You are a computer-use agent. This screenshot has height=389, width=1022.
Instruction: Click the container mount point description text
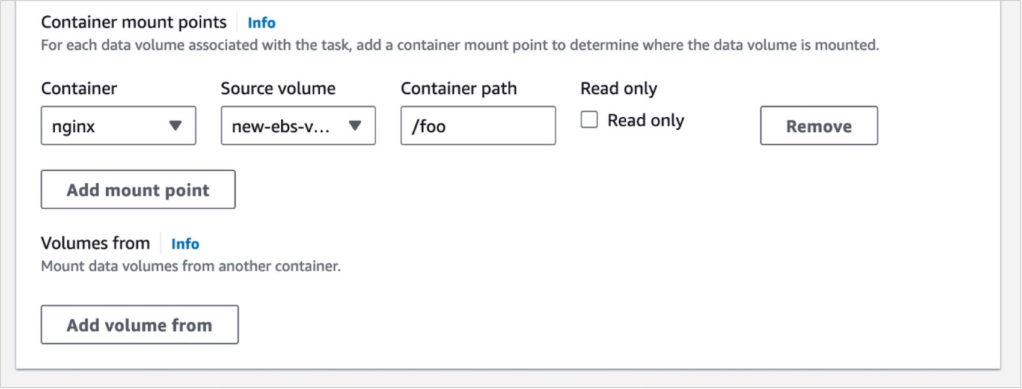coord(459,45)
